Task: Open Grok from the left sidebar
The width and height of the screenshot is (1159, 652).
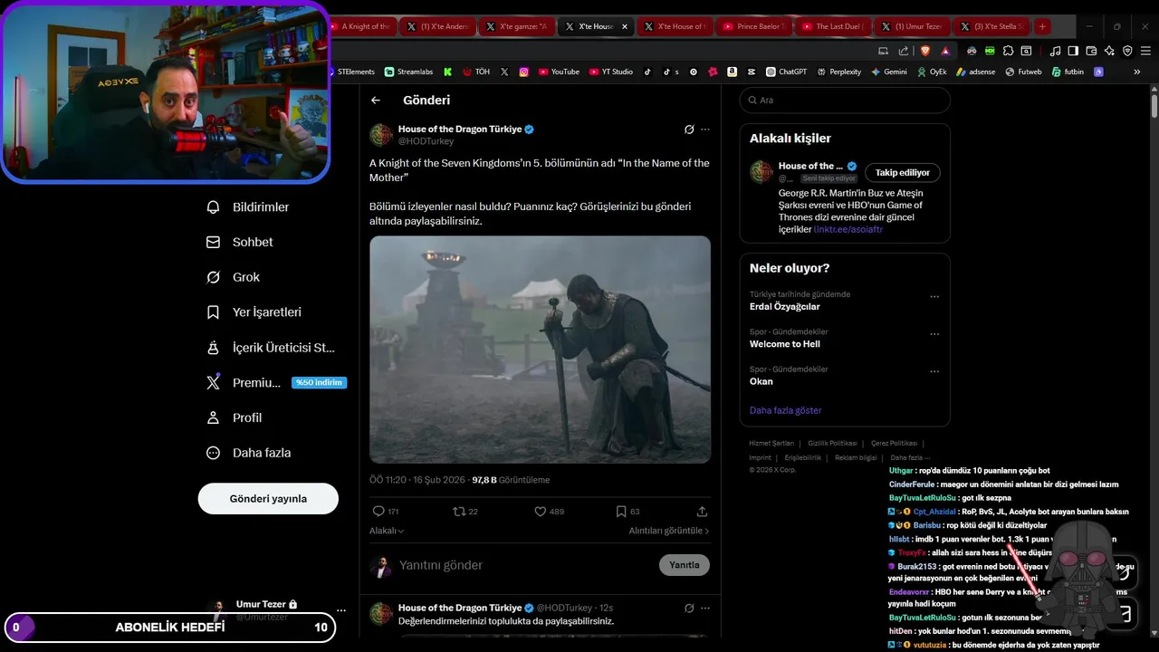Action: [234, 277]
